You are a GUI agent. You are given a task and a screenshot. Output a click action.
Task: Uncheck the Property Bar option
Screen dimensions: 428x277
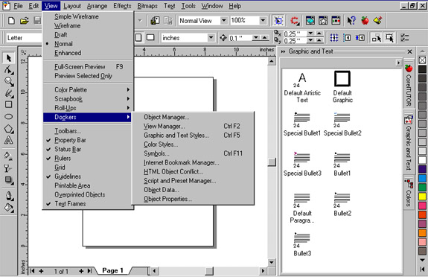pyautogui.click(x=70, y=140)
